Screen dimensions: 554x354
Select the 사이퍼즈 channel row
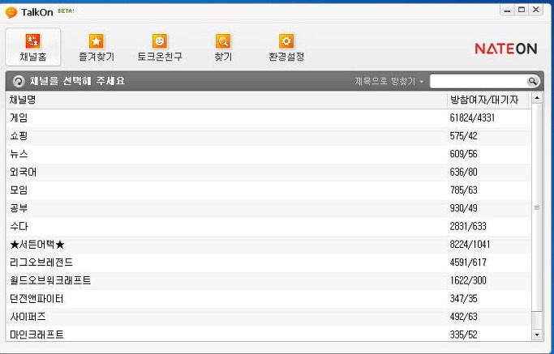[268, 317]
